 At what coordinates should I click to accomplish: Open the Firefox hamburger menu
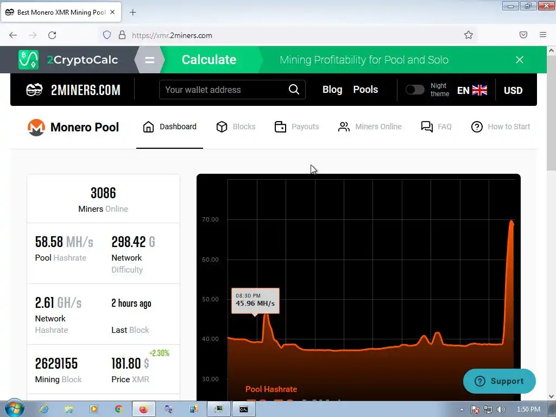[x=543, y=35]
